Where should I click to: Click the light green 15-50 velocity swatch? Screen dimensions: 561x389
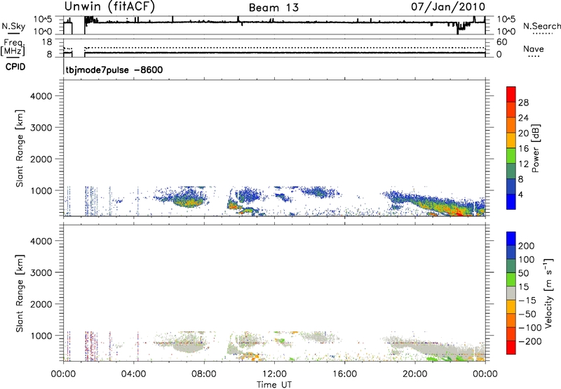pos(511,279)
